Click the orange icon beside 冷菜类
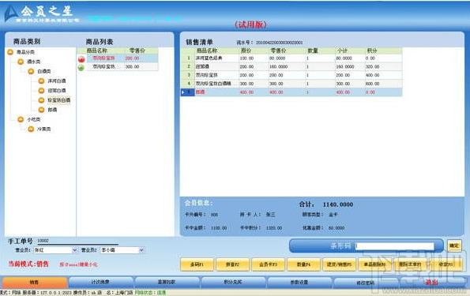 tap(31, 129)
